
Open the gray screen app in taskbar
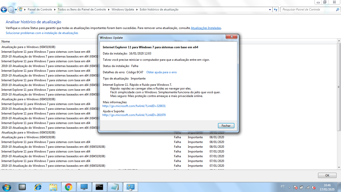pos(22,187)
